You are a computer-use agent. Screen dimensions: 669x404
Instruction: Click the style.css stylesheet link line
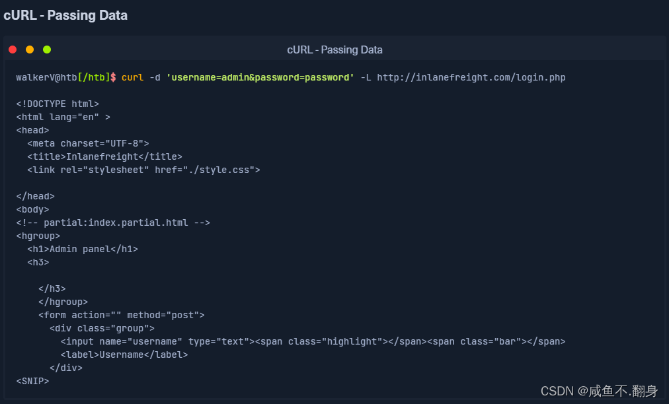pos(143,170)
